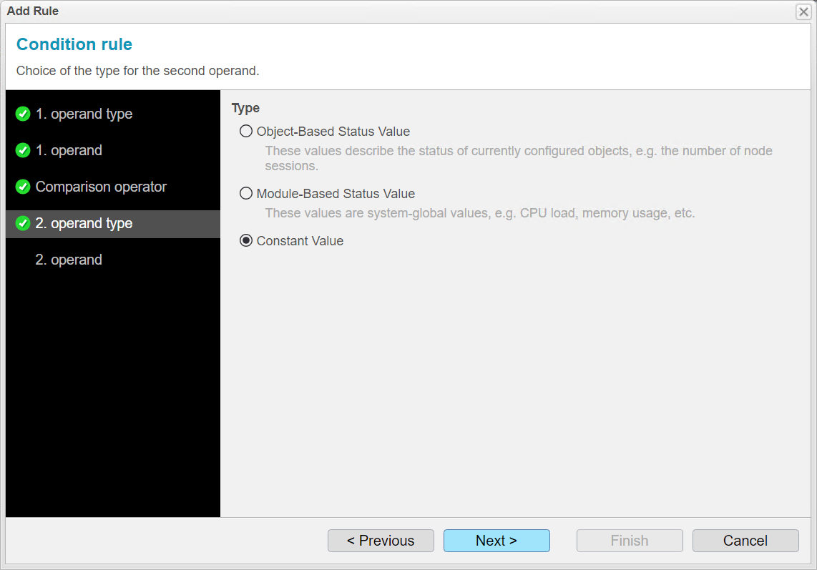Select the highlighted "2. operand type" step
This screenshot has height=570, width=817.
84,223
